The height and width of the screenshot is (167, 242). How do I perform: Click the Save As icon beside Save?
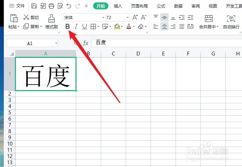tap(43, 6)
